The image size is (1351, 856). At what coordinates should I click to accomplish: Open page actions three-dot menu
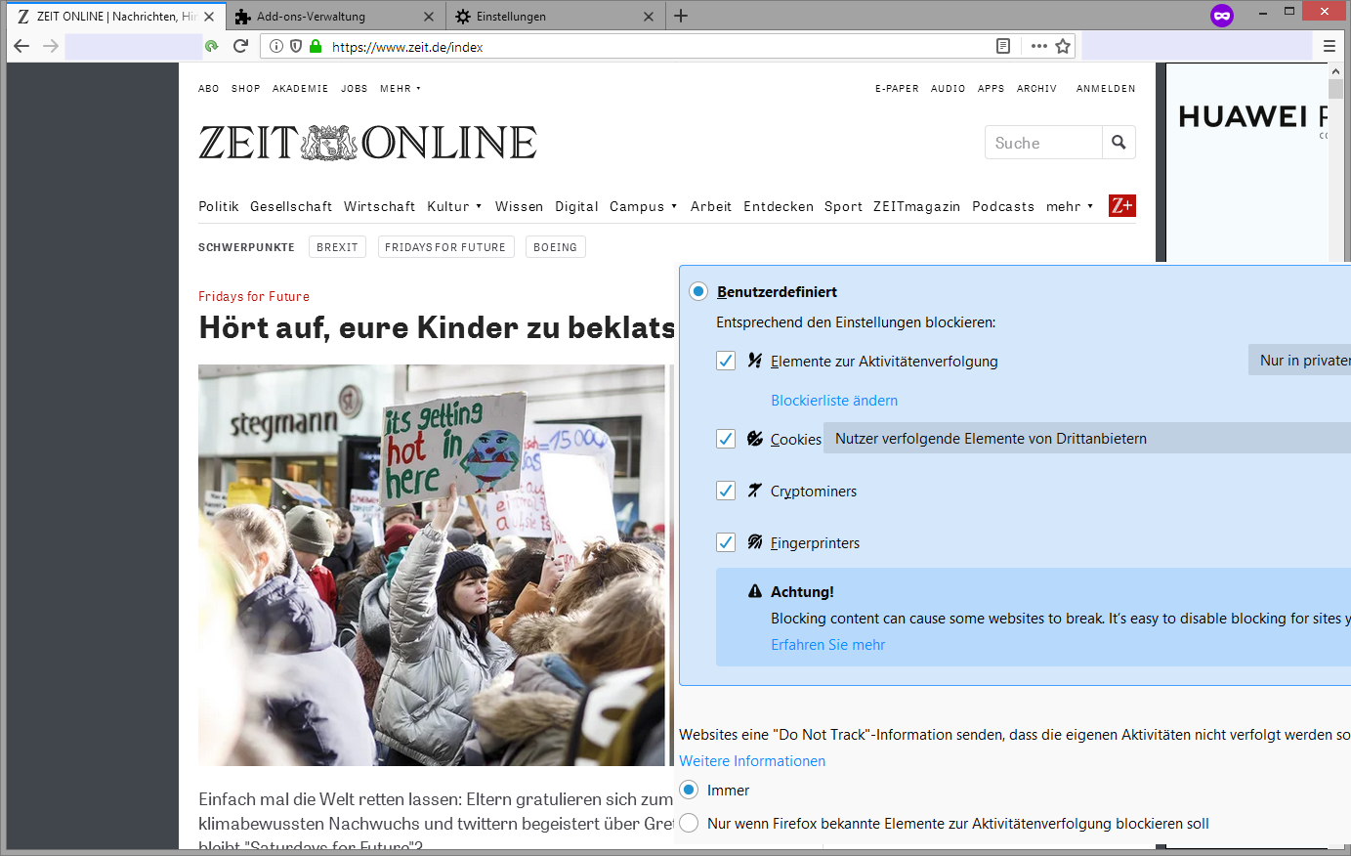pyautogui.click(x=1038, y=46)
